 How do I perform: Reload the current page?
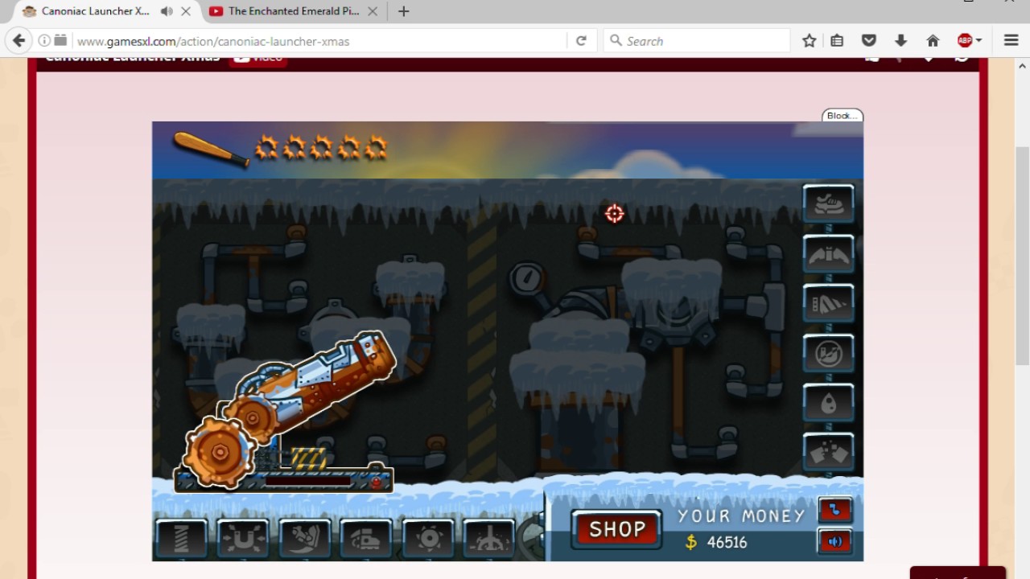(581, 40)
